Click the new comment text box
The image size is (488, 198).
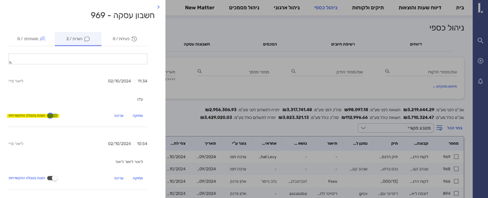pyautogui.click(x=78, y=59)
